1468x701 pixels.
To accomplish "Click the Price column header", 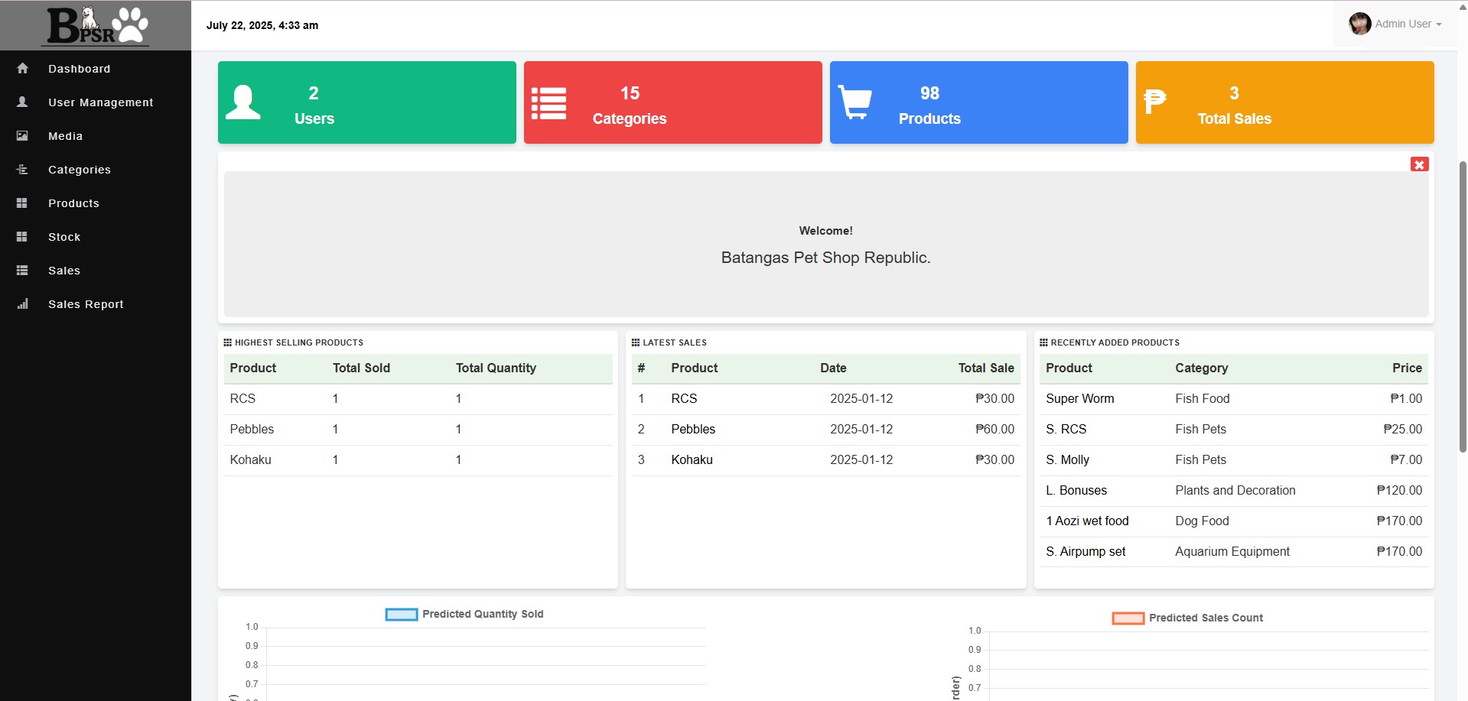I will pyautogui.click(x=1407, y=368).
